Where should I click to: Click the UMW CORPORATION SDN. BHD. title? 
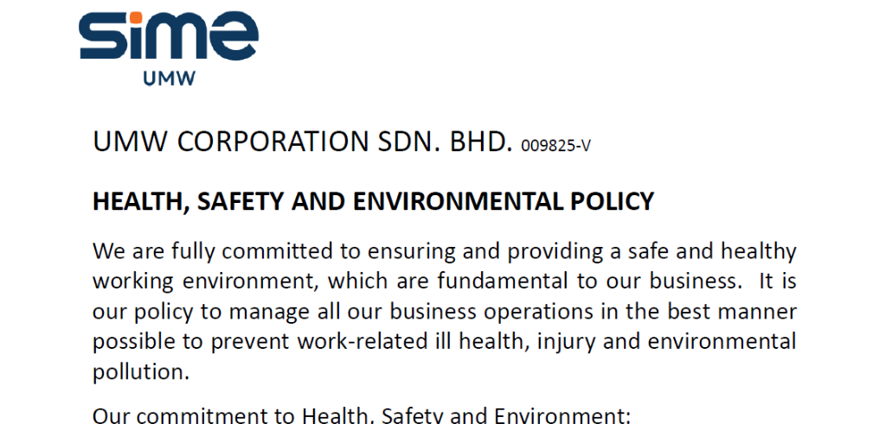(x=302, y=142)
